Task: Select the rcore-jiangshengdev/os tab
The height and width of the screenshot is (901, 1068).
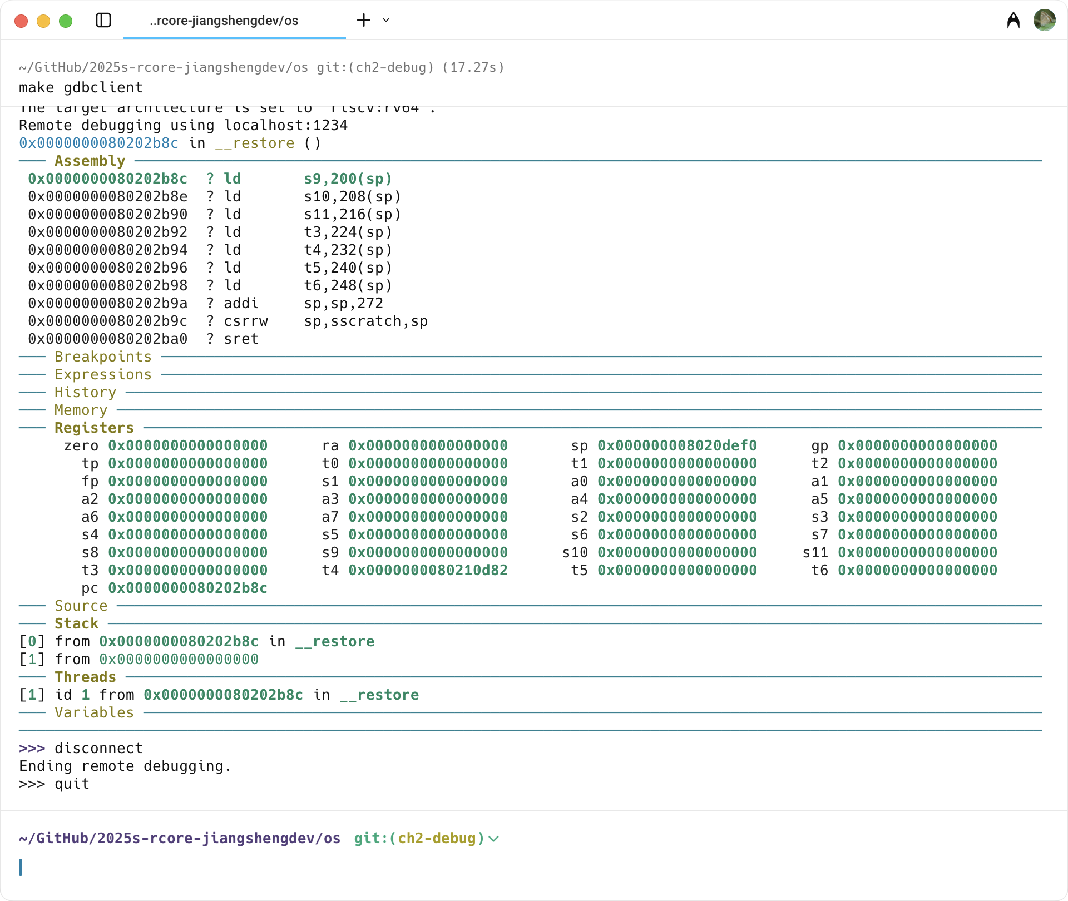Action: (224, 21)
